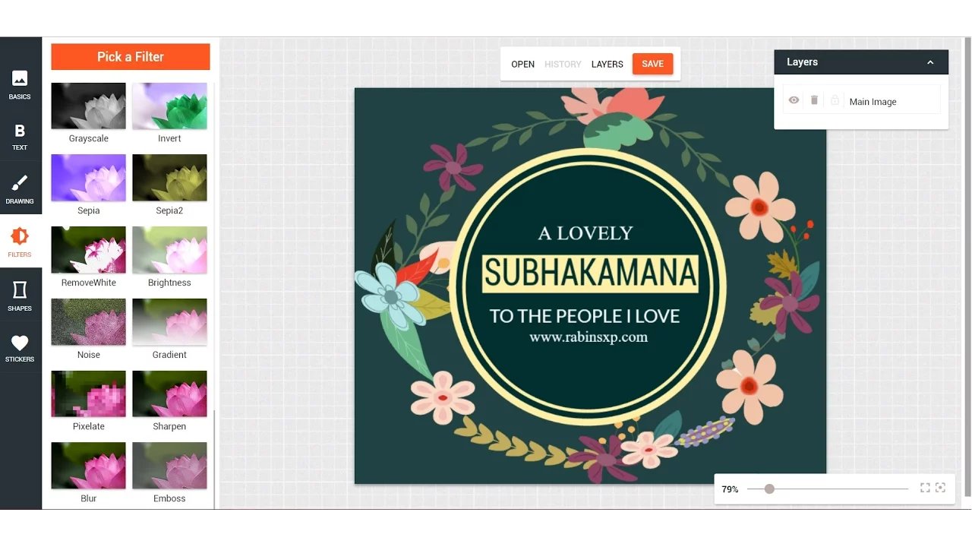Click the Pick a Filter header
The height and width of the screenshot is (547, 972).
(131, 57)
